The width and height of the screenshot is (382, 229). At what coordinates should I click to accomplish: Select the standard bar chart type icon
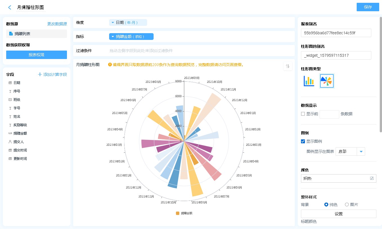309,81
